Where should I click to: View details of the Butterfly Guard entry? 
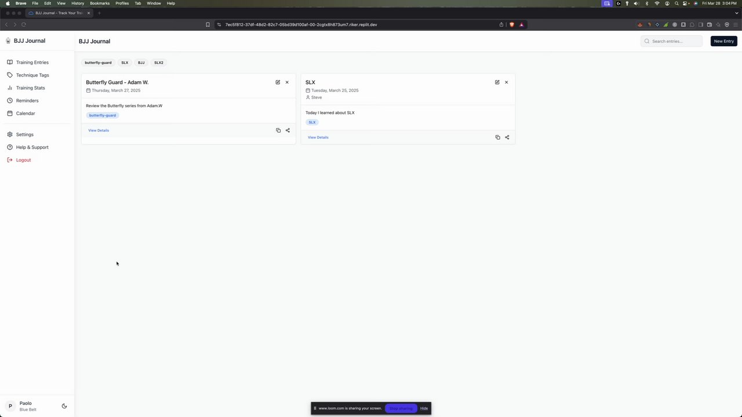pos(99,130)
